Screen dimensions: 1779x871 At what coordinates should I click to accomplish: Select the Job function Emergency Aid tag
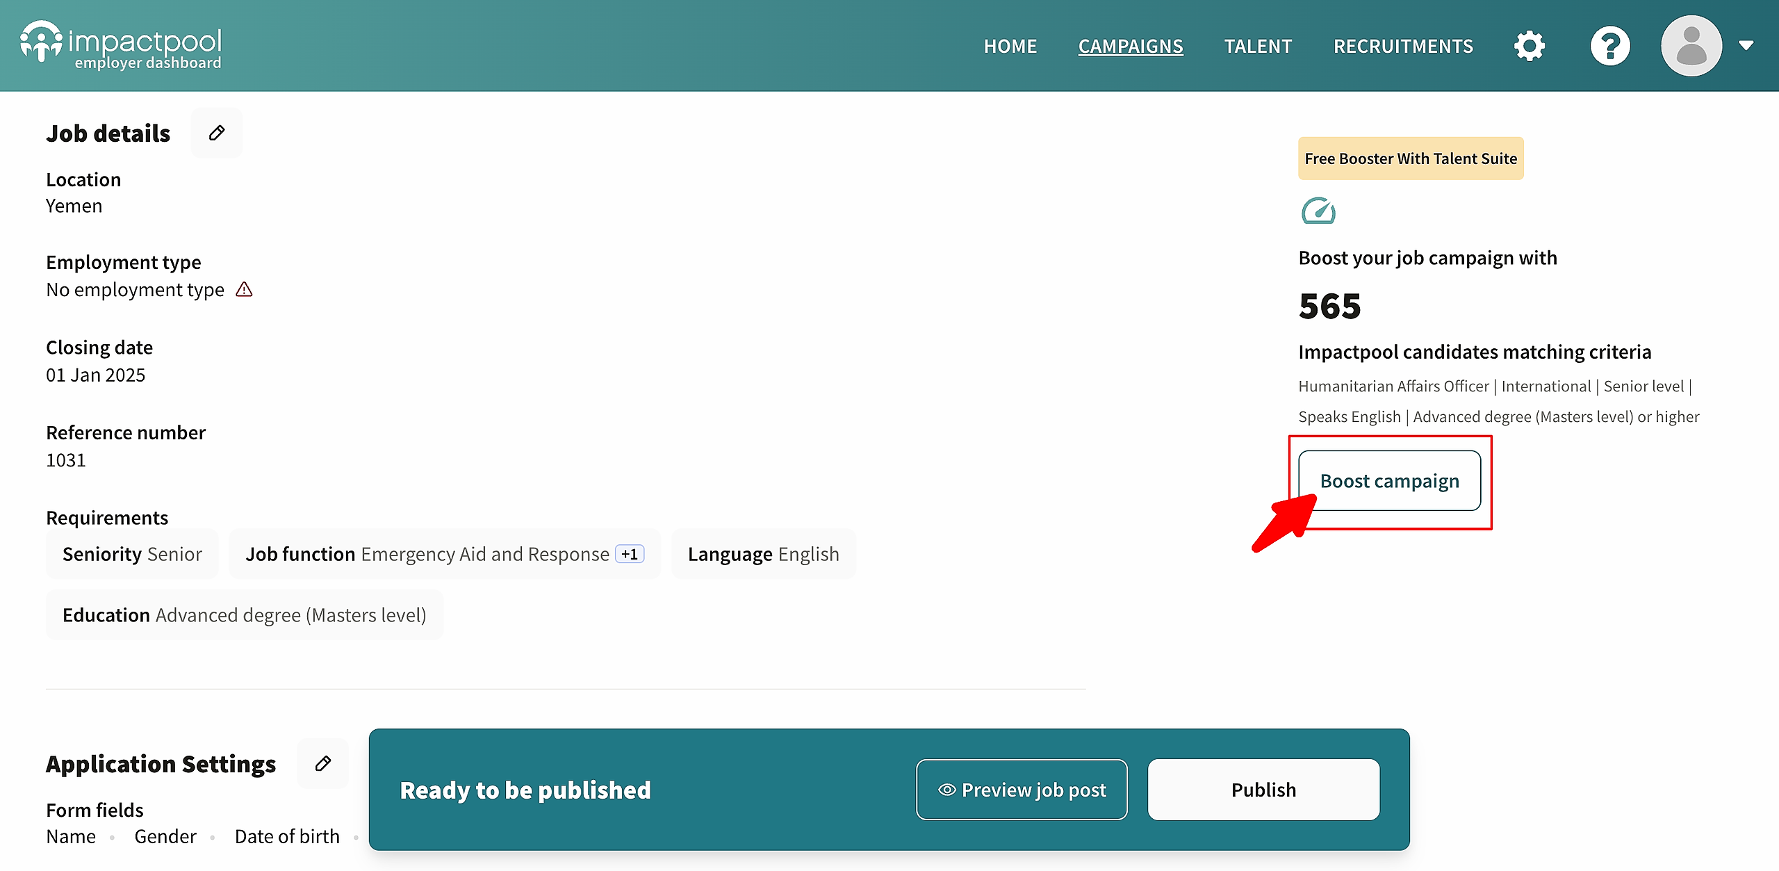(445, 554)
